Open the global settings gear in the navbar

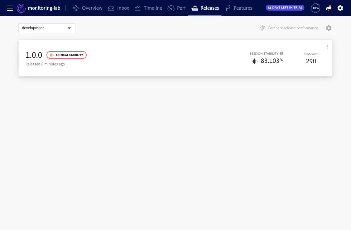[340, 8]
